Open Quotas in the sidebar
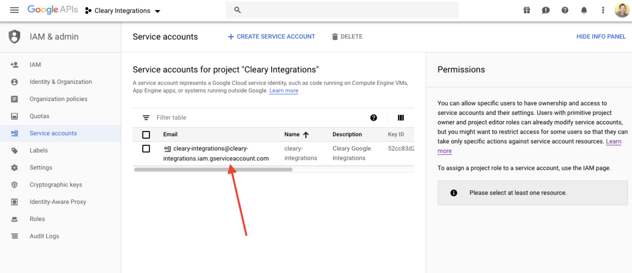This screenshot has width=632, height=273. tap(39, 116)
